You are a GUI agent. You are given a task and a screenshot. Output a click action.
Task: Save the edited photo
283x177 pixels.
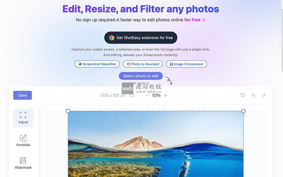(23, 95)
